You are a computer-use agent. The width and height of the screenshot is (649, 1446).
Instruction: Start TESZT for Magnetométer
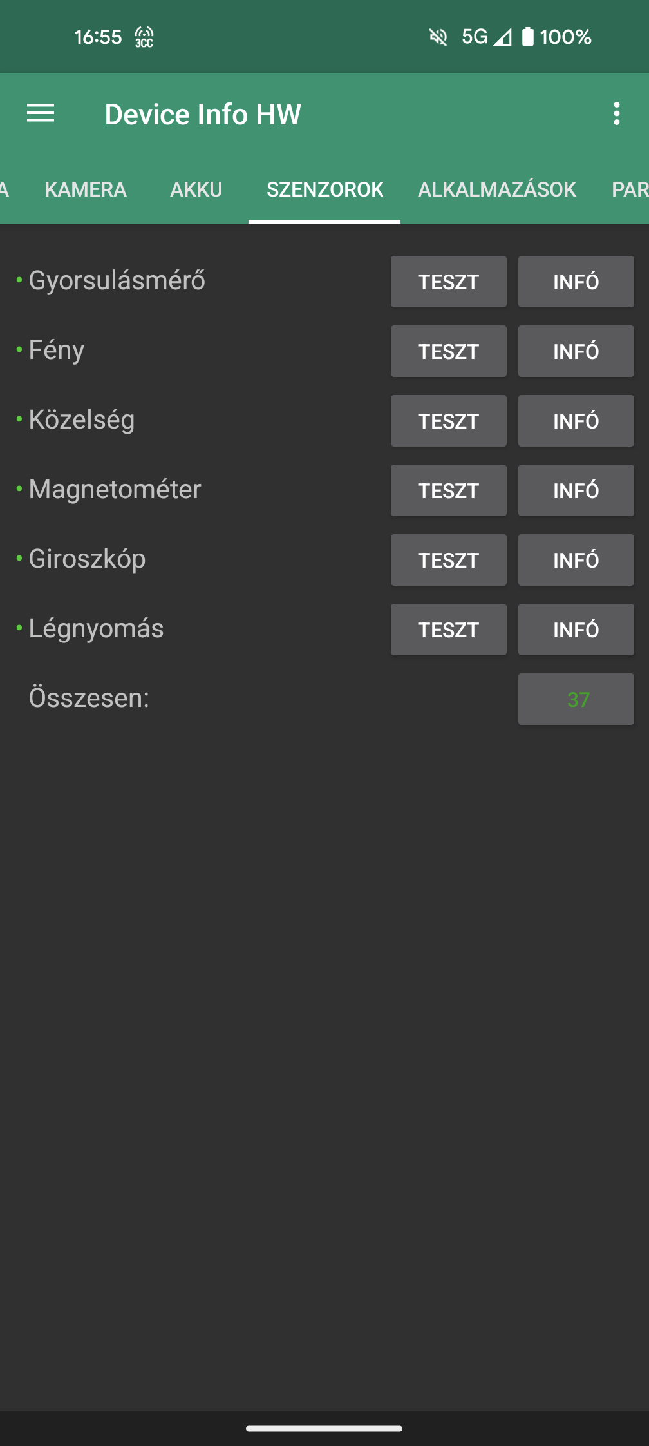click(x=449, y=490)
